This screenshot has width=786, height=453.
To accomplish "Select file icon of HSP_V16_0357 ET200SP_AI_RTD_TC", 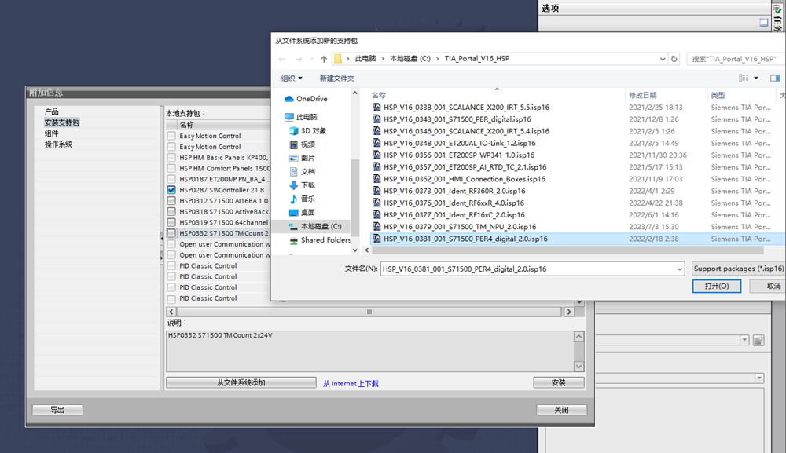I will [377, 167].
